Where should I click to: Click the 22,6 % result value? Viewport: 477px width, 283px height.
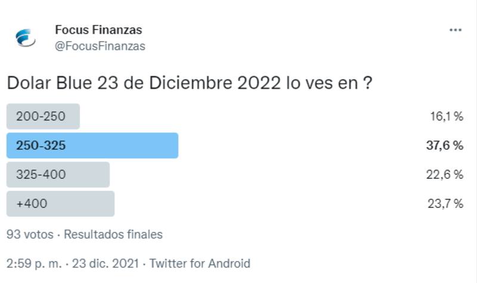(x=445, y=175)
